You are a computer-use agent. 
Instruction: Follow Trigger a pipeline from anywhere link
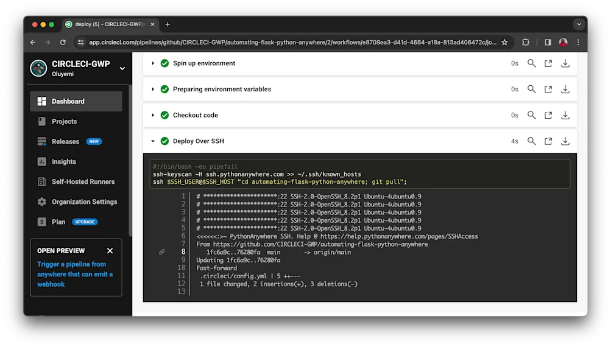point(75,274)
